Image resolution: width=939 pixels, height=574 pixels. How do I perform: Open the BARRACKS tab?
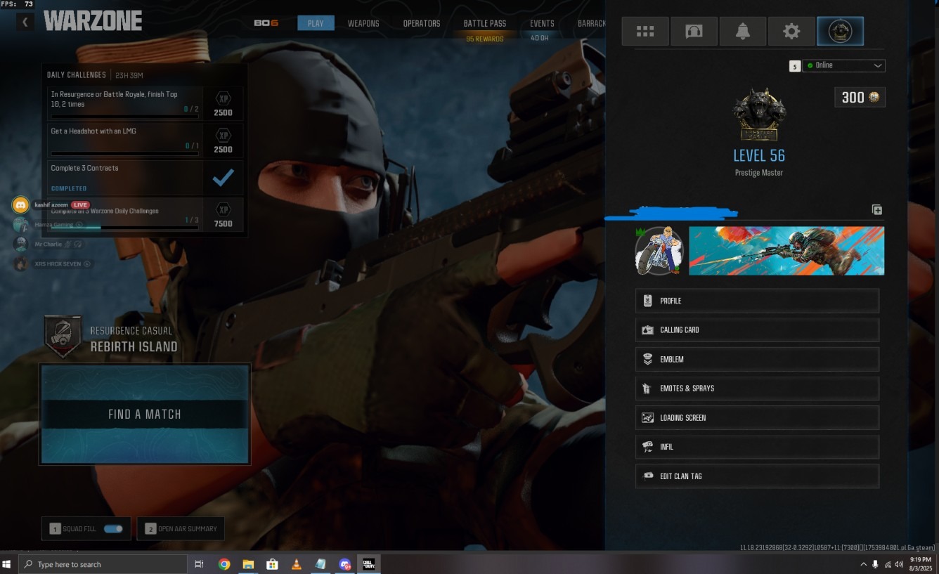coord(592,23)
